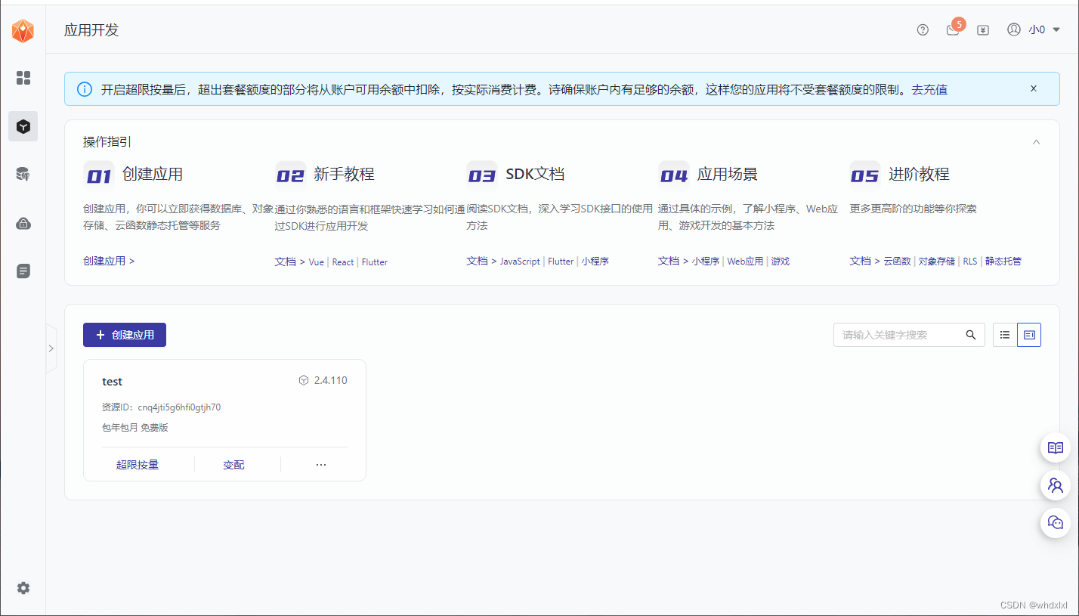Open the floating community users icon
Viewport: 1079px width, 616px height.
point(1056,485)
